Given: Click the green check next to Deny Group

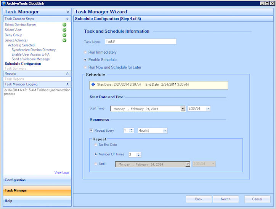Looking at the screenshot, I should coord(64,35).
